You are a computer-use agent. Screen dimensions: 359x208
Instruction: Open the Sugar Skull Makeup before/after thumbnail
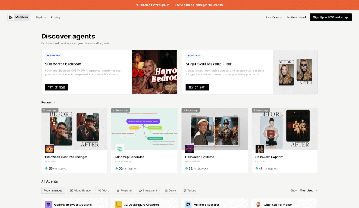(295, 72)
